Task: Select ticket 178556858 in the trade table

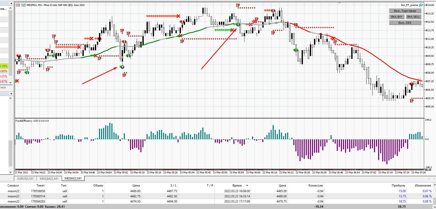Action: [x=38, y=191]
